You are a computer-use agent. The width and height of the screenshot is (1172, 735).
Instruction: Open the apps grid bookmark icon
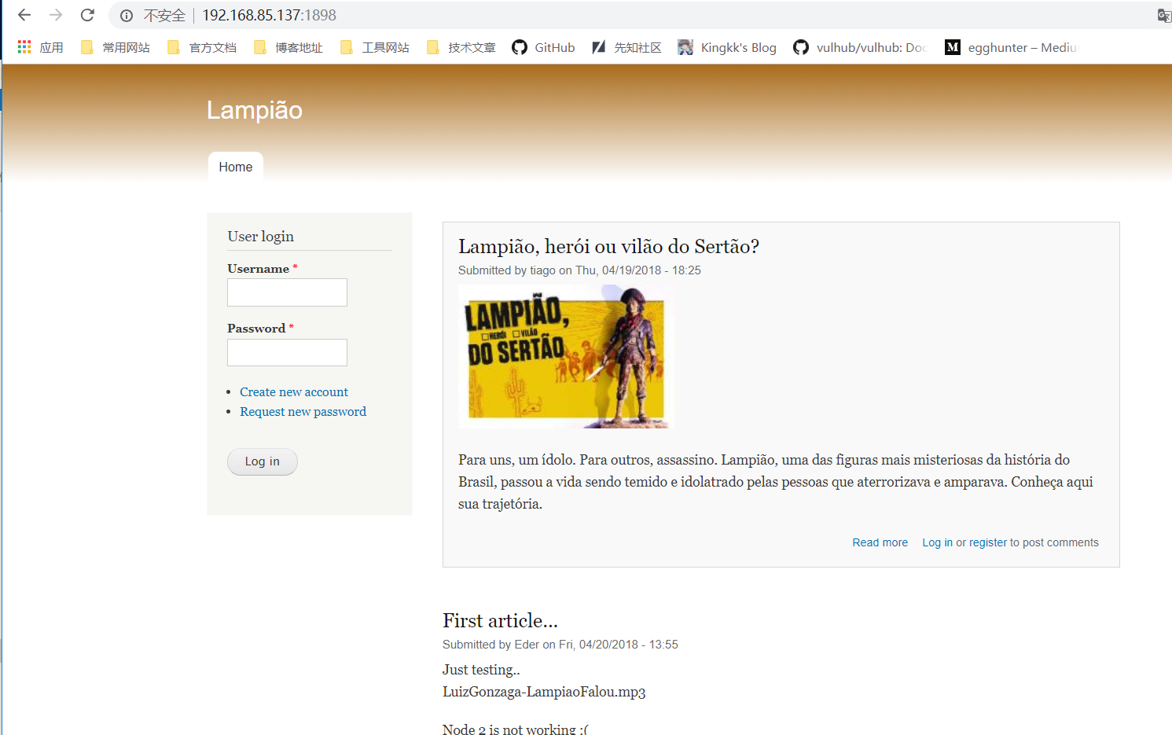(x=24, y=47)
